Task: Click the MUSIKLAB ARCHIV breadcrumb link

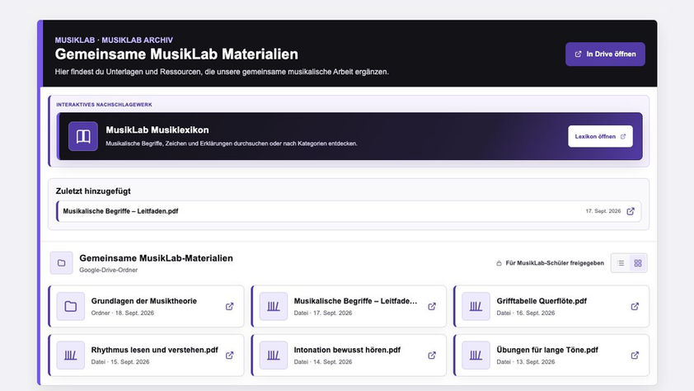Action: [137, 40]
